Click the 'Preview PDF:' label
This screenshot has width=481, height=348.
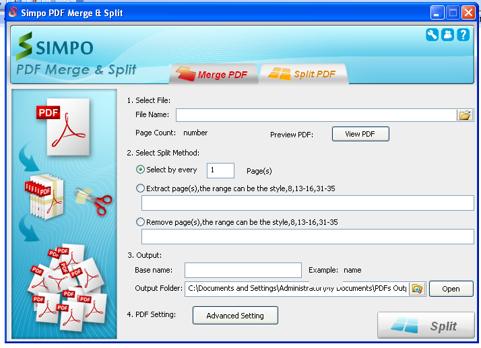[x=292, y=135]
